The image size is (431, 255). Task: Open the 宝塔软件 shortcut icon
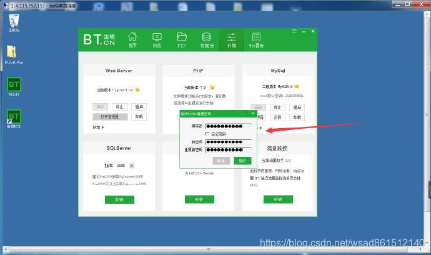point(14,119)
